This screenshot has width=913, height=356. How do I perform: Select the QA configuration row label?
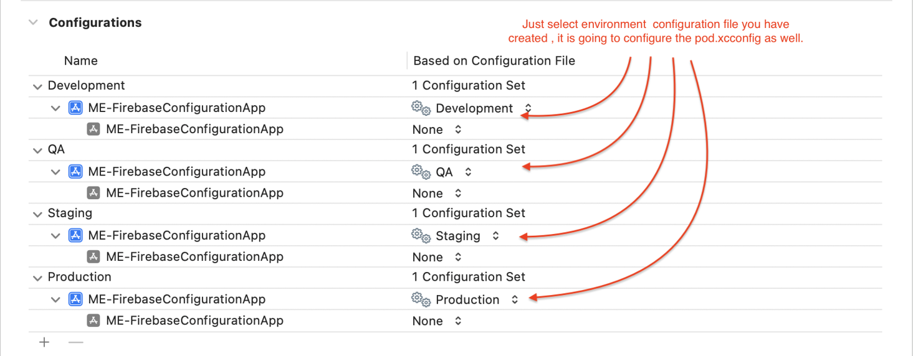56,150
